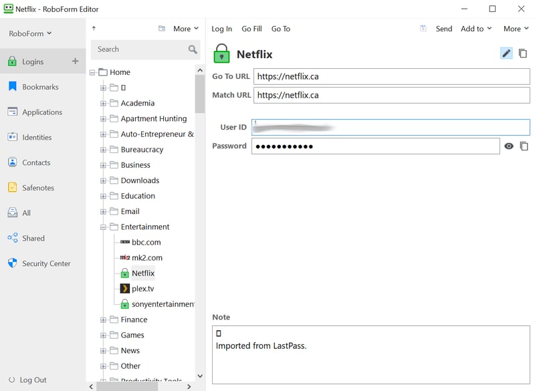
Task: Open the More dropdown in right toolbar
Action: point(516,29)
